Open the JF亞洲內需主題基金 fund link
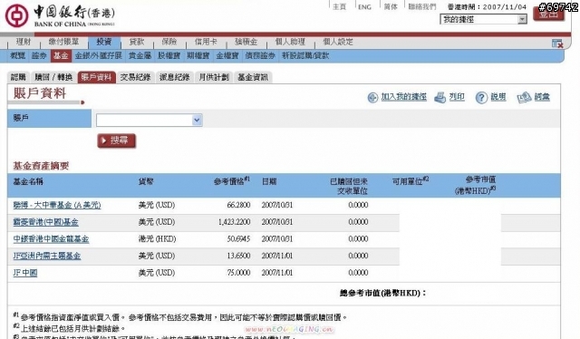This screenshot has height=339, width=580. (47, 256)
